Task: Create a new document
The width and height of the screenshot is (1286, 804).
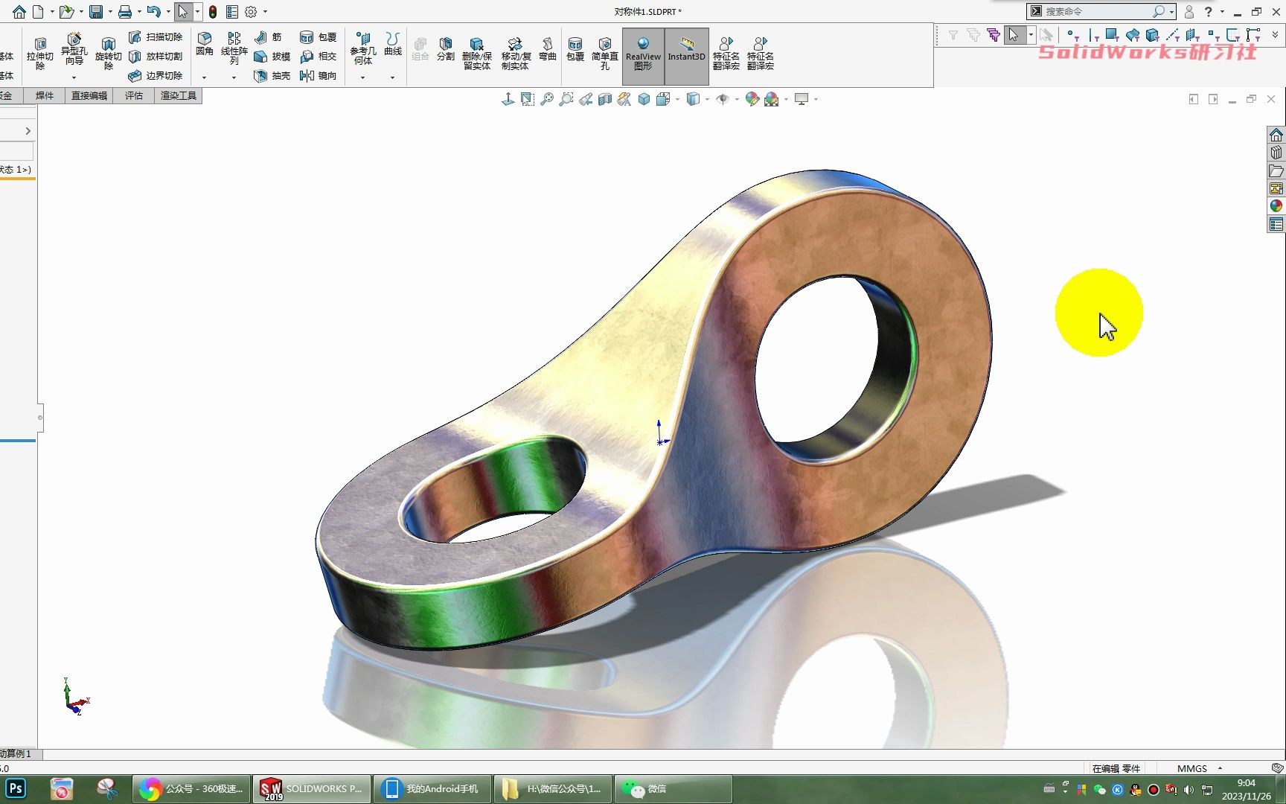Action: click(x=38, y=12)
